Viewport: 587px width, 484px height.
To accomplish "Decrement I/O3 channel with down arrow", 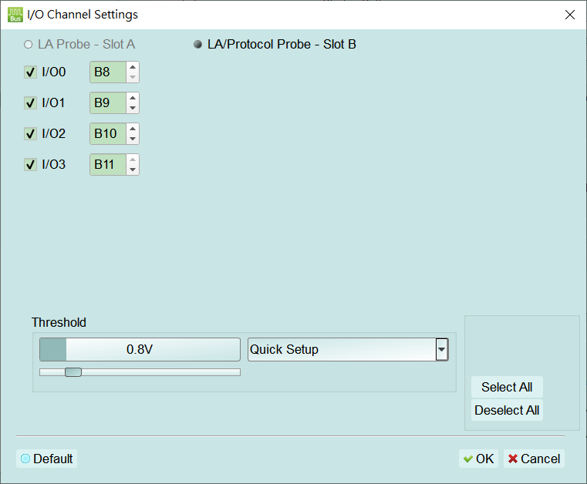I will (133, 170).
